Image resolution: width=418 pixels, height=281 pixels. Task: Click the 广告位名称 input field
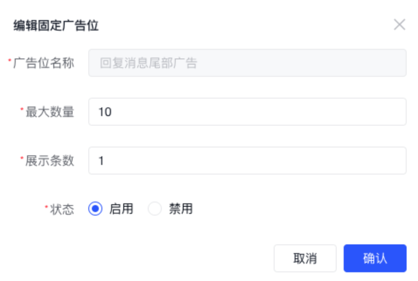[247, 63]
